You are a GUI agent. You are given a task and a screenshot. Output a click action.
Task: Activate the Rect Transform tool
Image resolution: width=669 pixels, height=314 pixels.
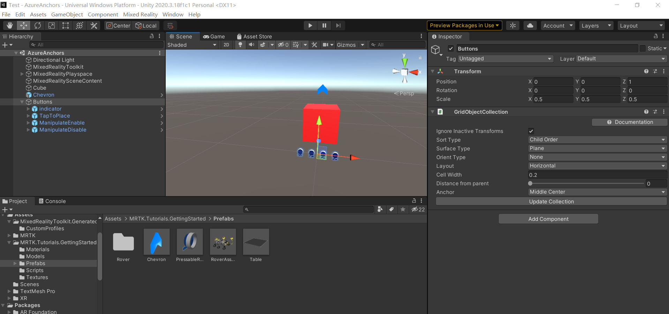tap(65, 25)
